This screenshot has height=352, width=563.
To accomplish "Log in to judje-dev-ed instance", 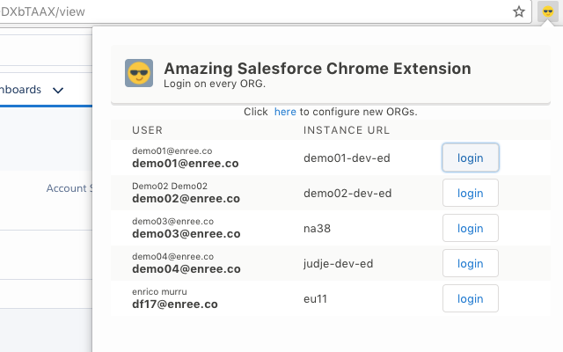I will point(471,263).
